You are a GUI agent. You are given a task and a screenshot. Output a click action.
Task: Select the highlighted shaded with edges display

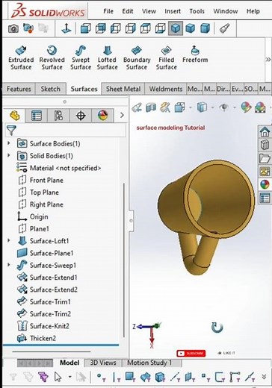coord(176,28)
